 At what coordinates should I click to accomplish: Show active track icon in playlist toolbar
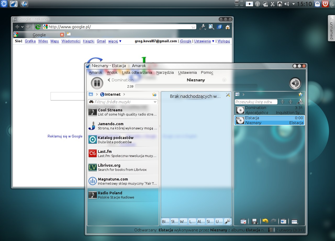[283, 222]
